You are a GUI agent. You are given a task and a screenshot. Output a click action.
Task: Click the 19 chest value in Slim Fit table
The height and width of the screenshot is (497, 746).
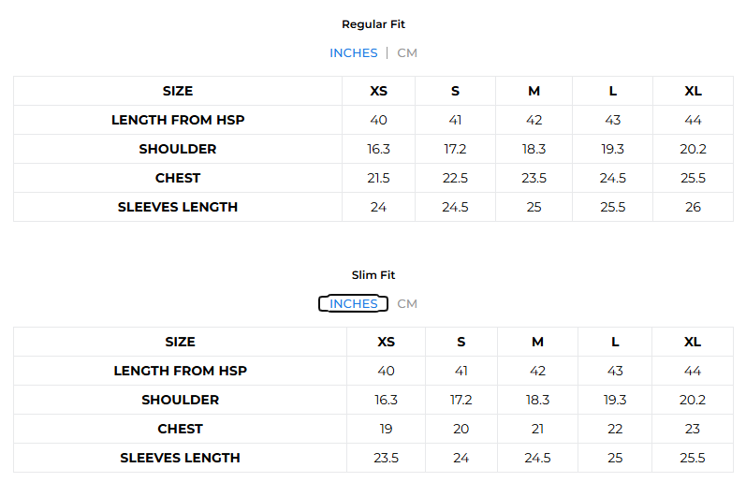pos(386,429)
